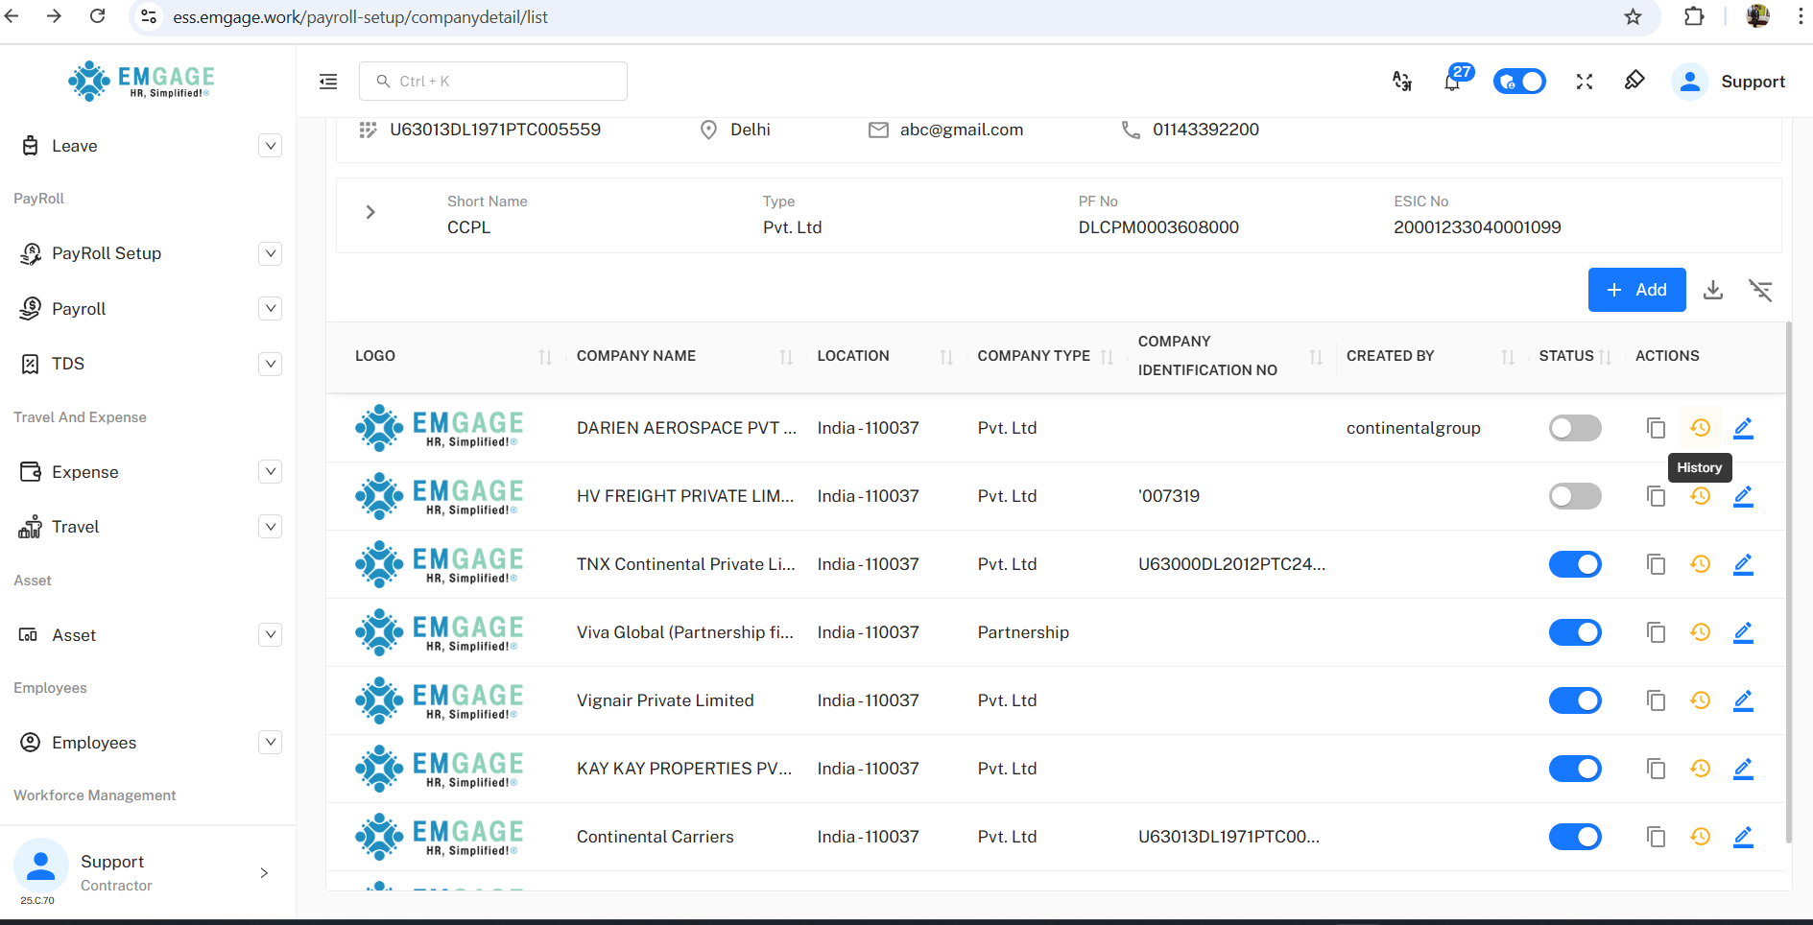The image size is (1813, 925).
Task: Copy the TNX Continental row
Action: coord(1656,564)
